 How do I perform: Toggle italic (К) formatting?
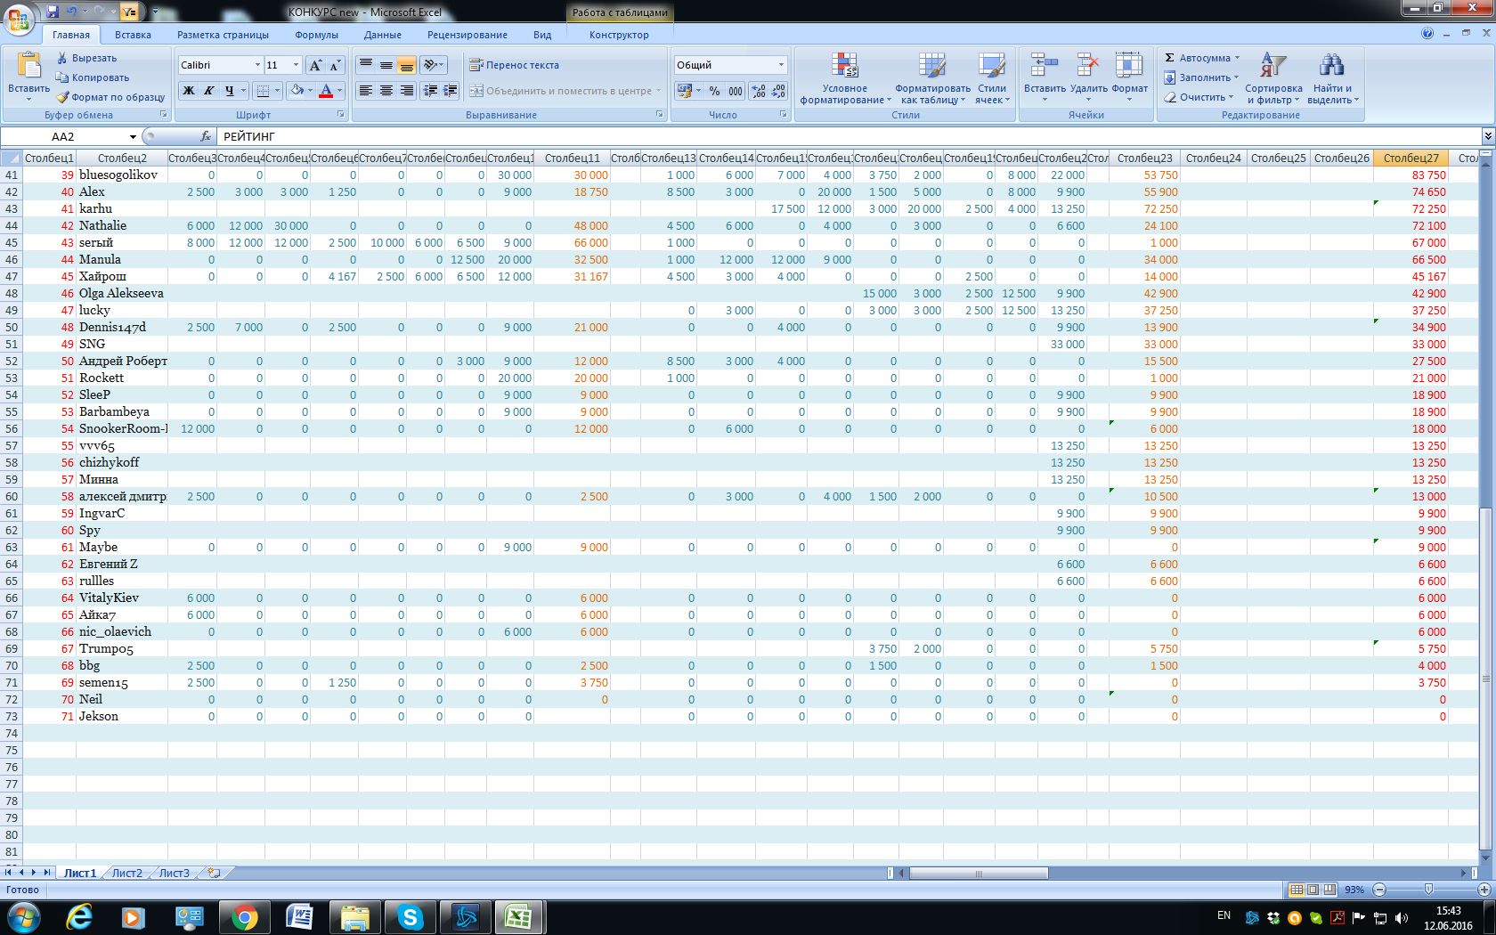click(x=209, y=91)
